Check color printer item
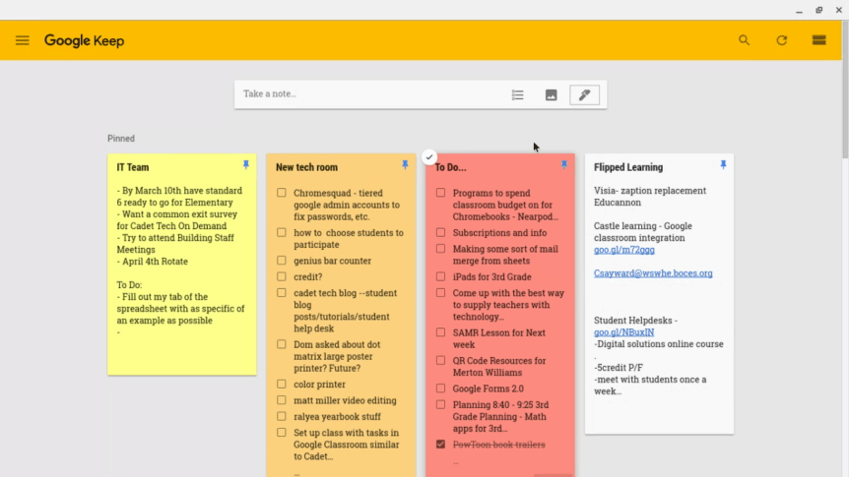Viewport: 849px width, 477px height. click(282, 384)
